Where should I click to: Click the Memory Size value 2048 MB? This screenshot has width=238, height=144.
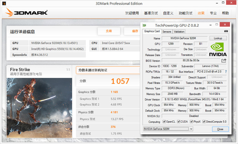tap(173, 94)
